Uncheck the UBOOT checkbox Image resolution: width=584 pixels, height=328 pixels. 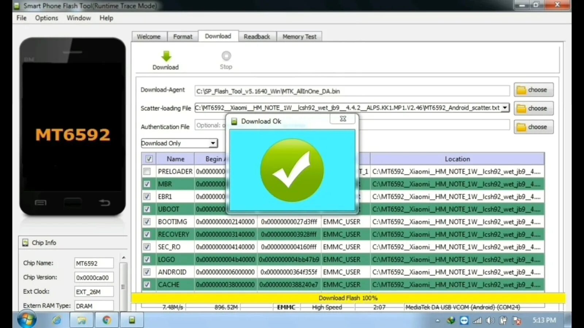tap(147, 209)
